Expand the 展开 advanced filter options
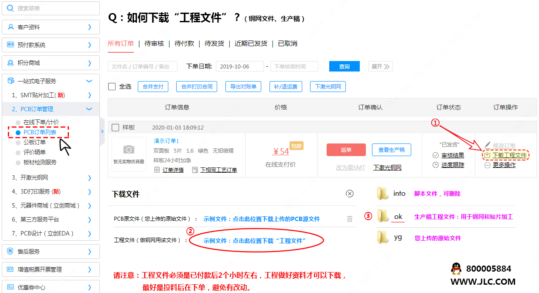 click(381, 66)
